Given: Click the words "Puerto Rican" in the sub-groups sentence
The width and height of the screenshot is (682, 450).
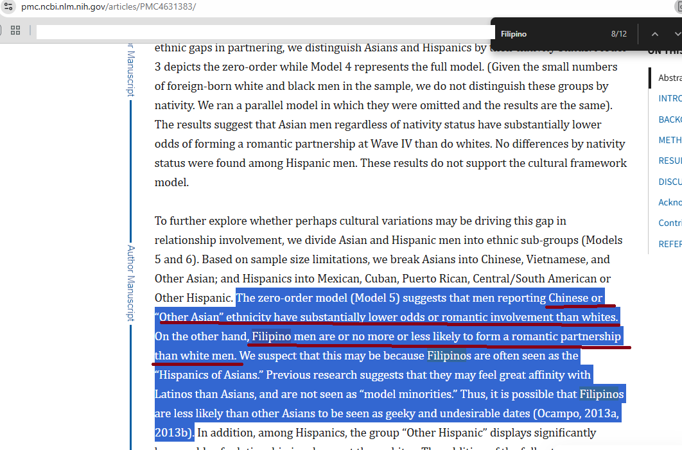Looking at the screenshot, I should (x=435, y=279).
